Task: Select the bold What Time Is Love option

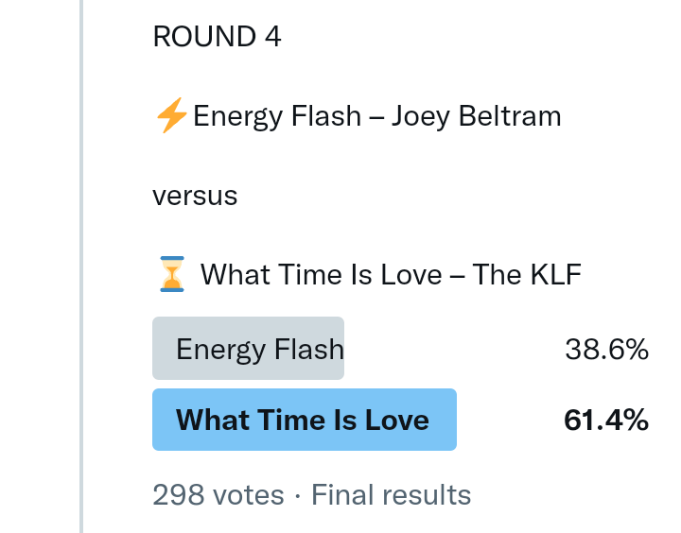Action: 303,420
